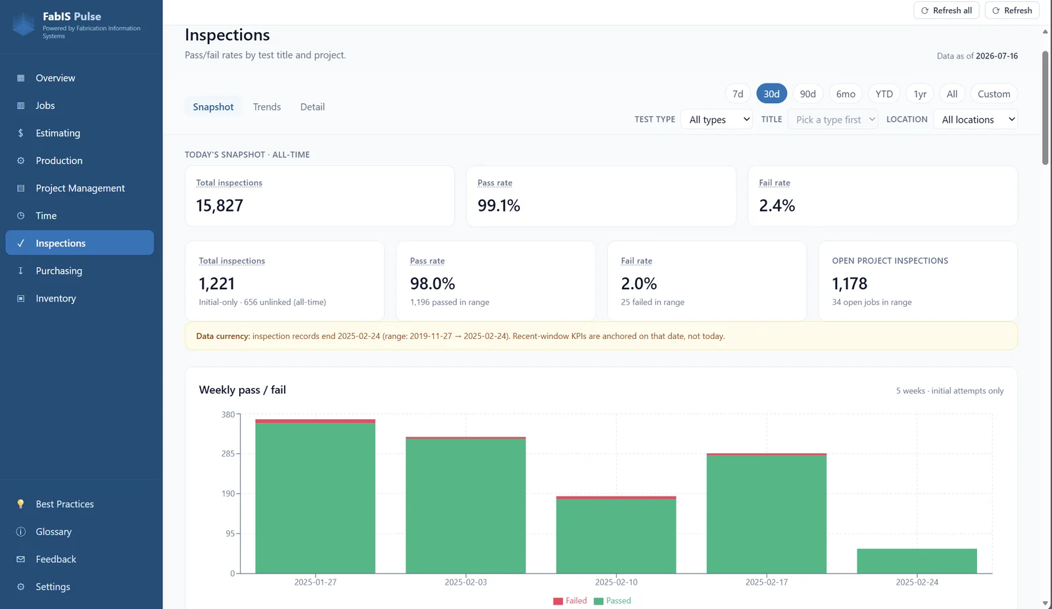This screenshot has width=1052, height=609.
Task: Click the Project Management icon
Action: (20, 189)
